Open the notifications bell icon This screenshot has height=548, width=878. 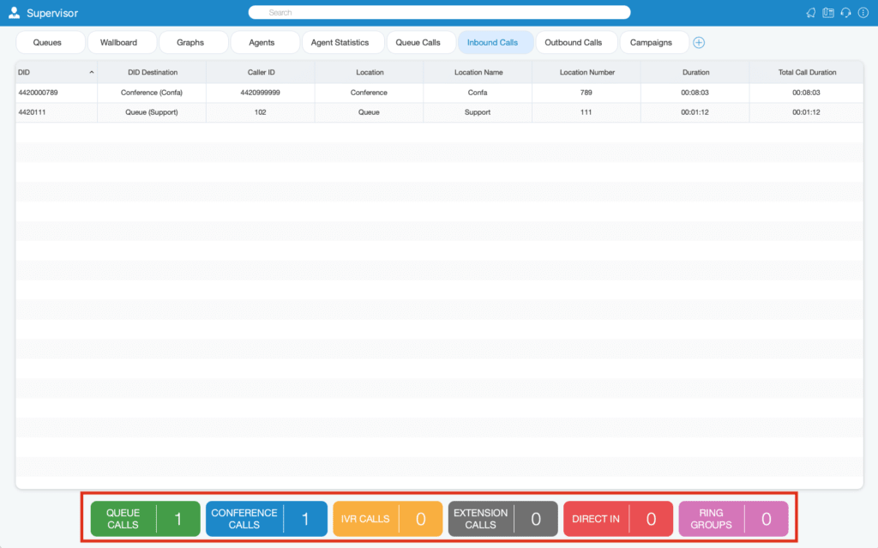click(x=811, y=12)
